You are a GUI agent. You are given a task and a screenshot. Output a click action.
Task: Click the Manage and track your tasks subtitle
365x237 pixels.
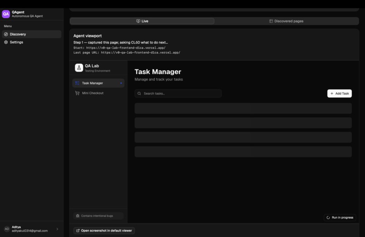click(159, 79)
